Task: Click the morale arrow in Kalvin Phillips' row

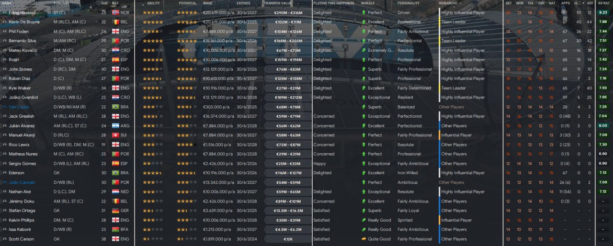Action: (x=363, y=220)
